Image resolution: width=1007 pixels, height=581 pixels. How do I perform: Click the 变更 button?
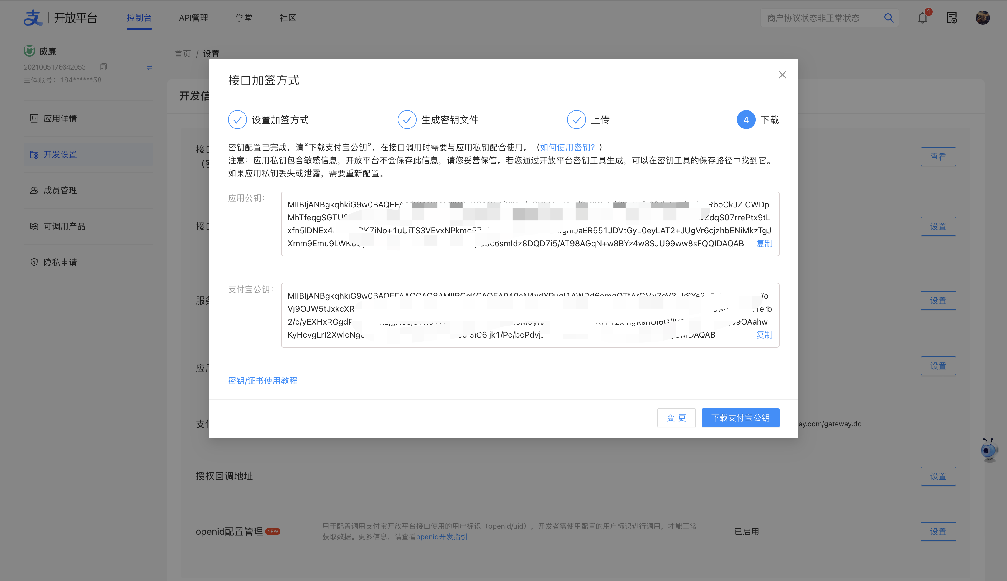[x=676, y=418]
